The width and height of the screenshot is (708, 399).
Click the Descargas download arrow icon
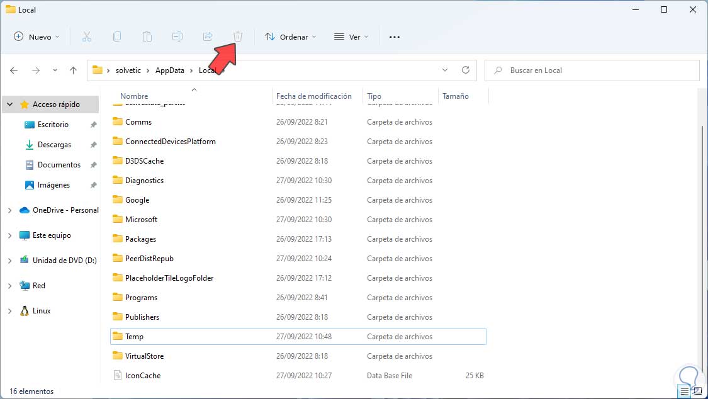[30, 145]
